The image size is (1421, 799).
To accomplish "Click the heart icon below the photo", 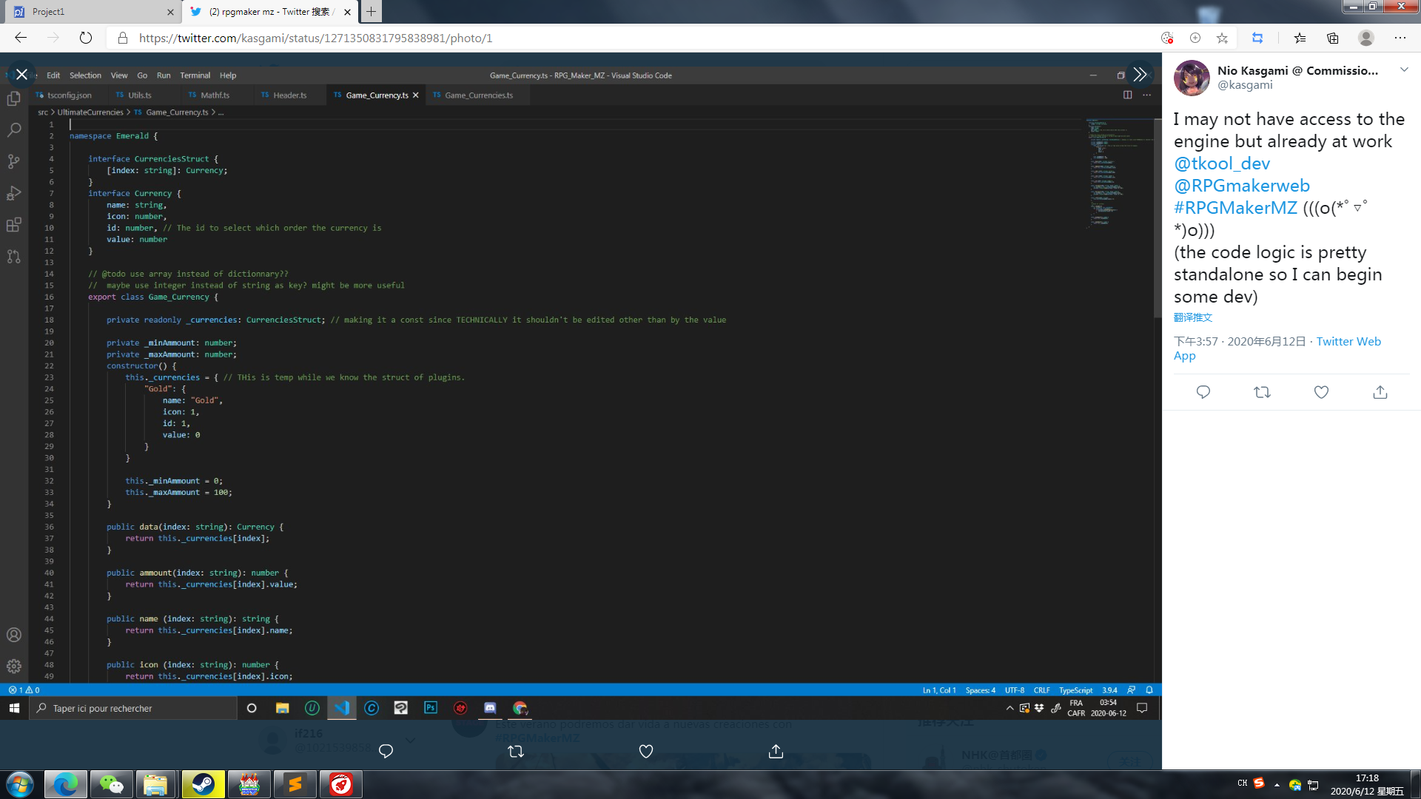I will [x=646, y=751].
